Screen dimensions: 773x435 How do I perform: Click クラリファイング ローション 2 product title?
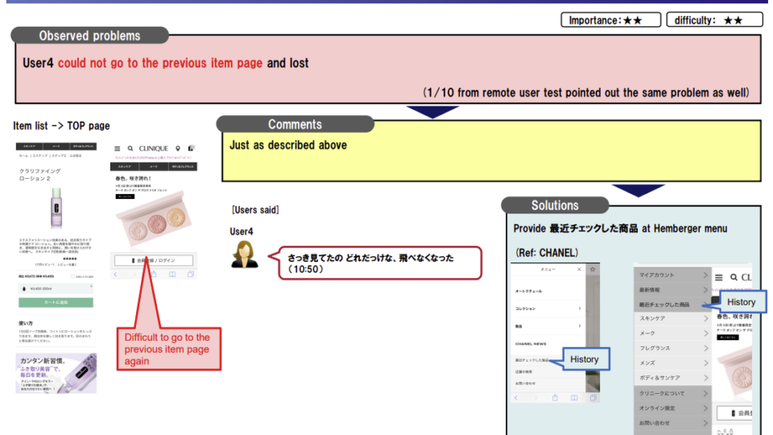tap(40, 175)
